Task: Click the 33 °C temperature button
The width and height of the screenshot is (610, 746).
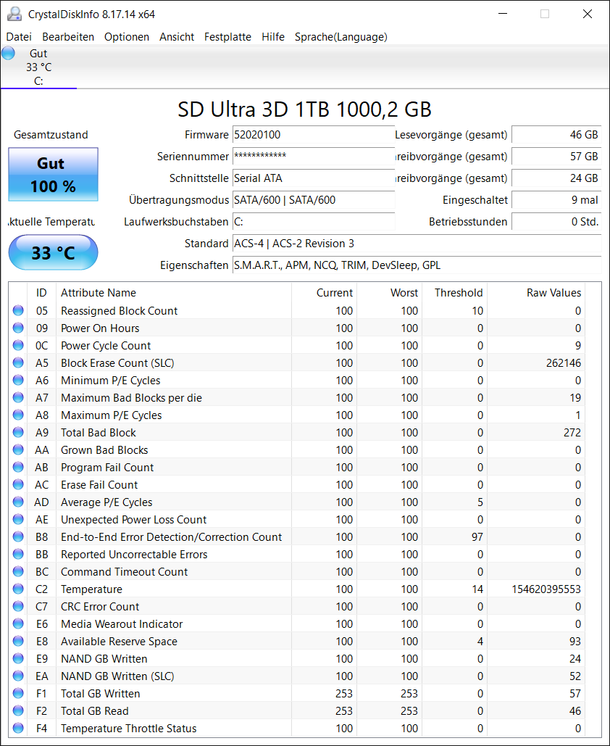Action: [x=54, y=252]
